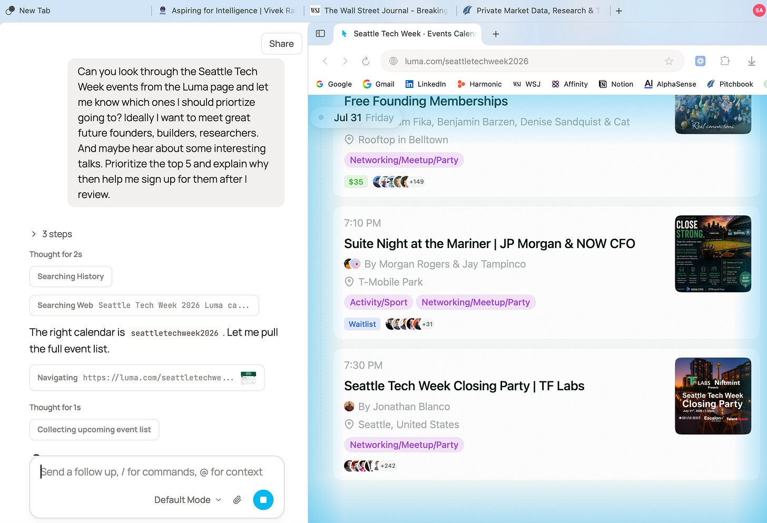Open the Gmail bookmark
Screen dimensions: 767x523
coord(379,84)
